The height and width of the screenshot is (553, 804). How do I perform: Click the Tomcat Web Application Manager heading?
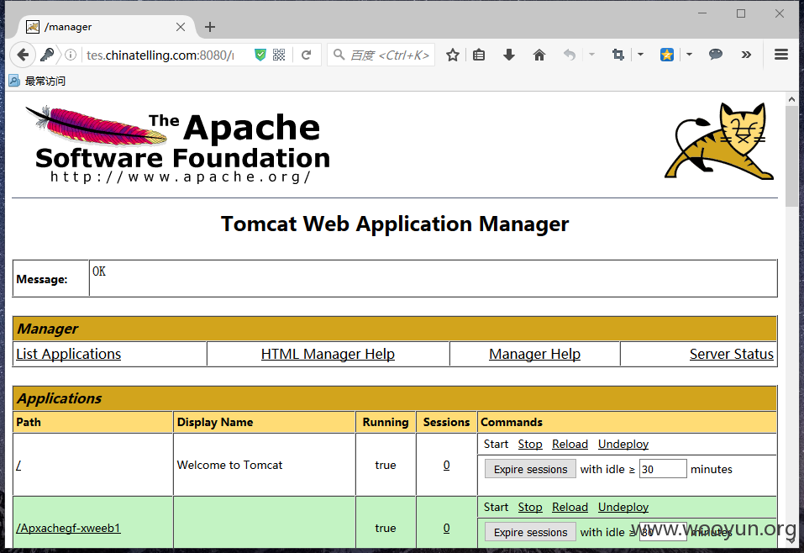click(395, 224)
